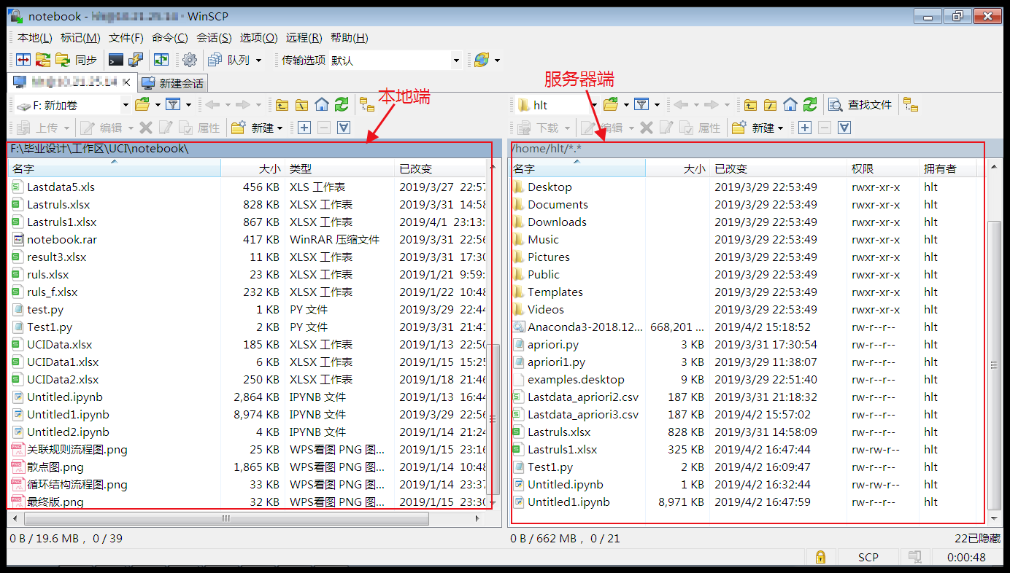Sort remote files by 权限 column

[882, 168]
